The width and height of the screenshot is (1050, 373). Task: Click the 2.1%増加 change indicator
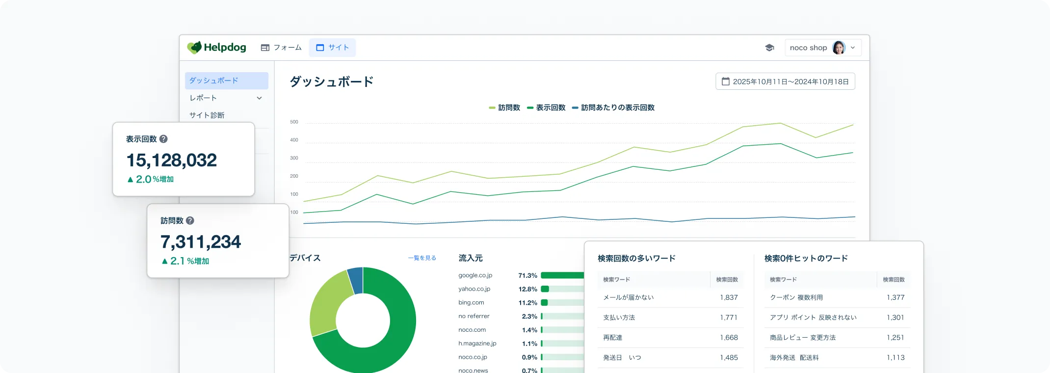click(x=185, y=261)
